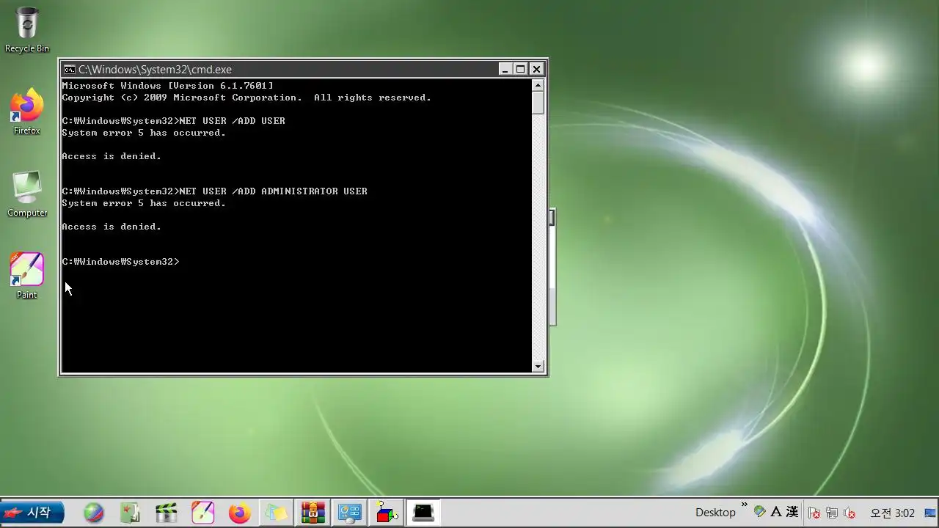Click the cmd vertical scrollbar thumb

pyautogui.click(x=538, y=103)
